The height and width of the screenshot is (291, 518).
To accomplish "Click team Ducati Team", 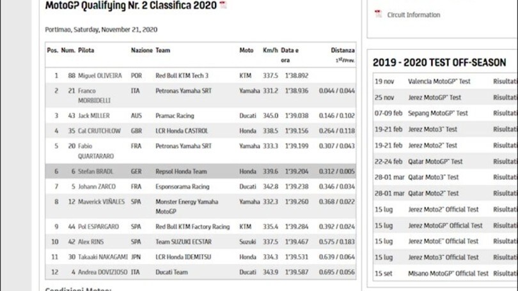I will (171, 272).
